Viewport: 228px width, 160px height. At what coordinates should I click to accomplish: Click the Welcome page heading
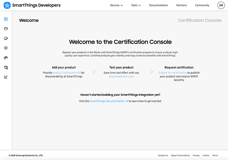pos(29,20)
